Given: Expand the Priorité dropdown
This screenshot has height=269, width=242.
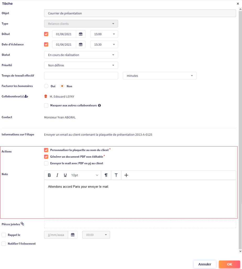Looking at the screenshot, I should 81,65.
